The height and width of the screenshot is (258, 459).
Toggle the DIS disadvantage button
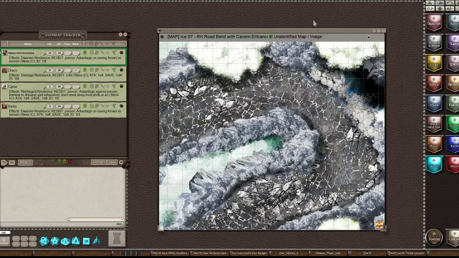pos(16,244)
